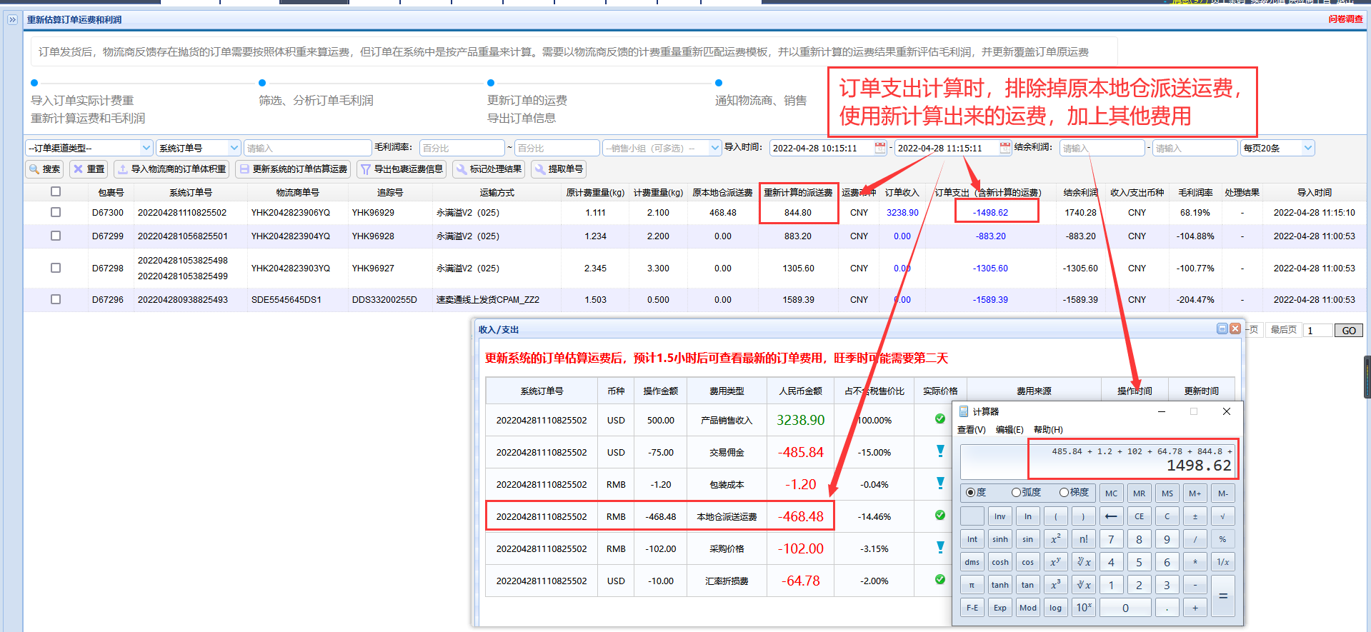
Task: Click the page number input showing 1
Action: click(x=1318, y=330)
